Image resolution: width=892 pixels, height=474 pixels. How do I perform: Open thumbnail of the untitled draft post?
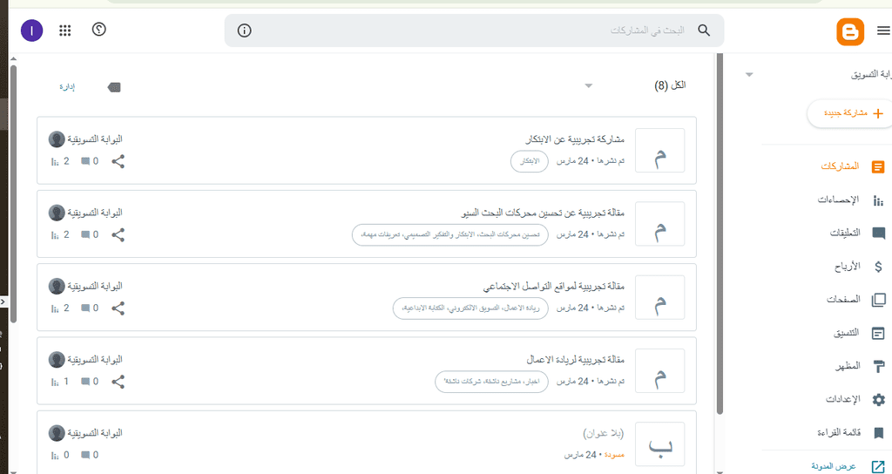pyautogui.click(x=660, y=444)
